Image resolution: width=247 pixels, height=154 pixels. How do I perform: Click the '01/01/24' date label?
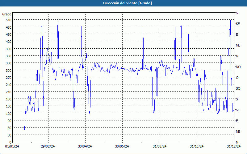[12, 147]
